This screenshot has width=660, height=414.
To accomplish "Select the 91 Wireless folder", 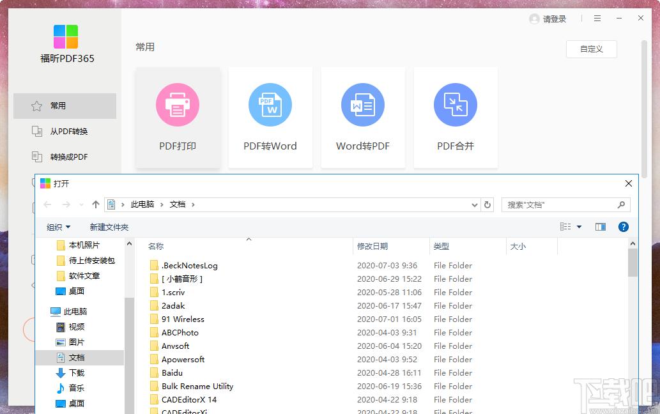I will point(183,319).
